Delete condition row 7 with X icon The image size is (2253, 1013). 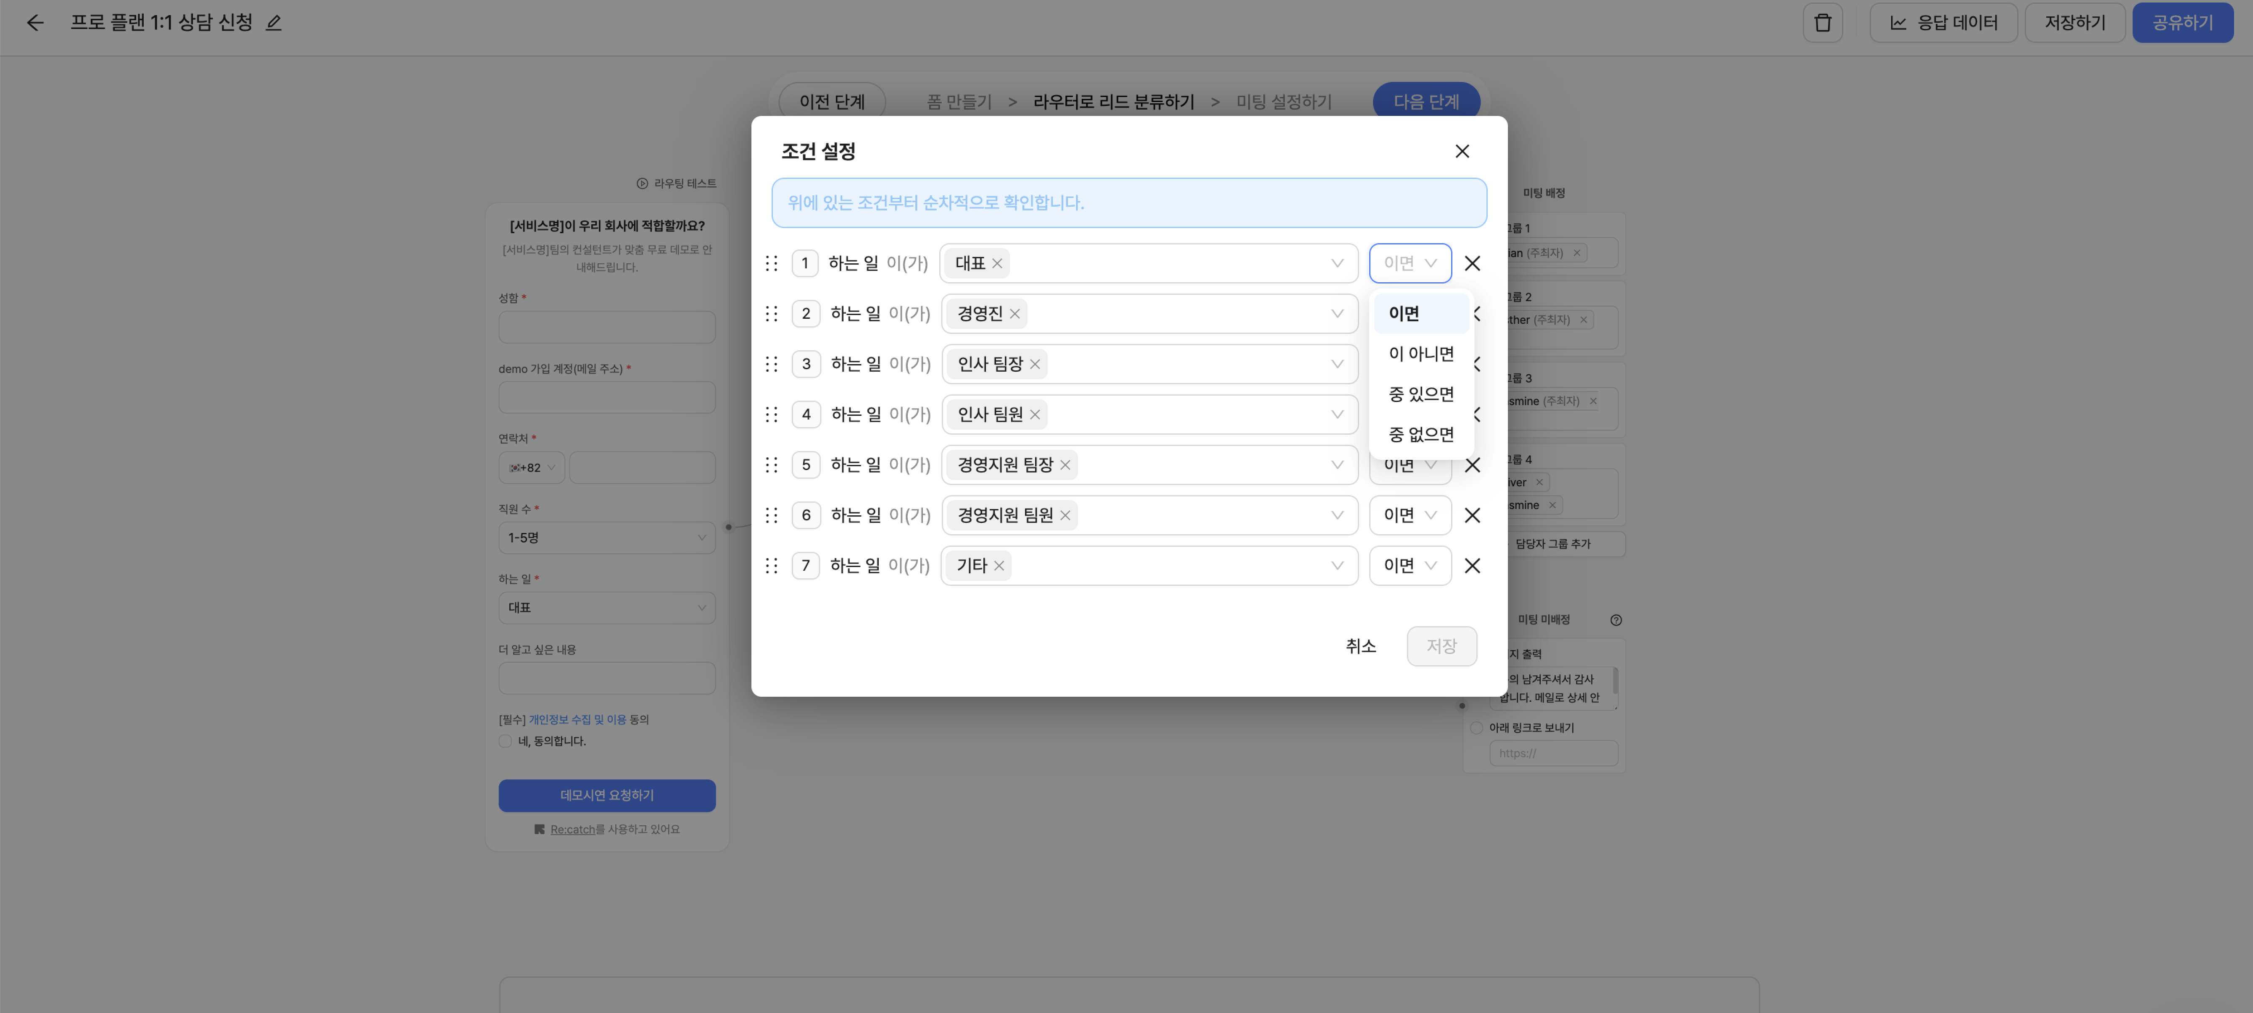pyautogui.click(x=1472, y=565)
